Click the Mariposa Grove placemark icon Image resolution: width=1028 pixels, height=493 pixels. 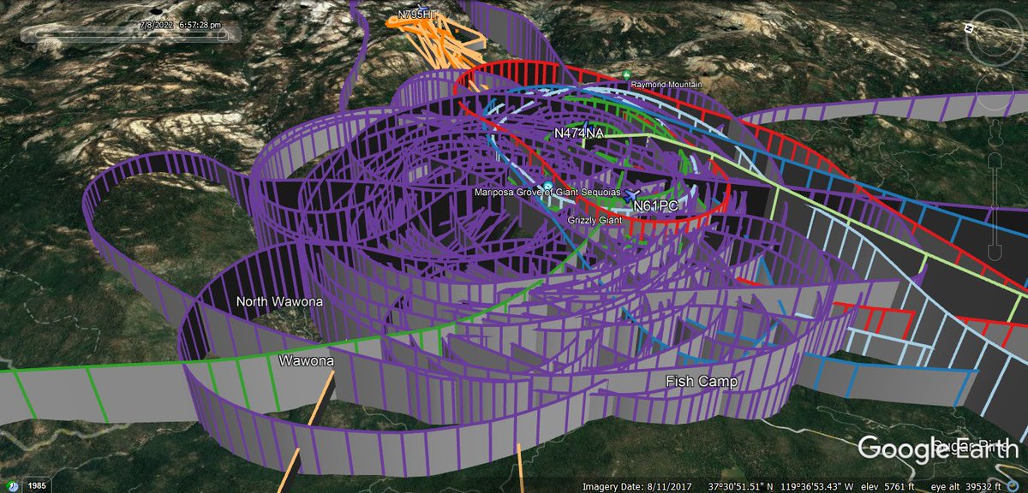pos(547,186)
